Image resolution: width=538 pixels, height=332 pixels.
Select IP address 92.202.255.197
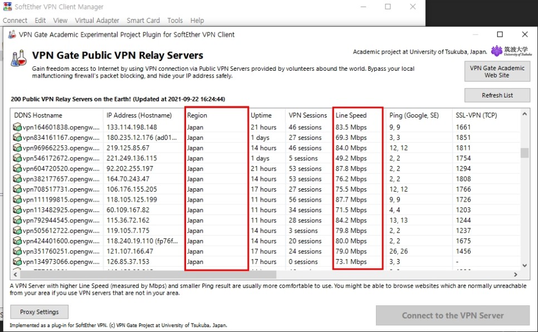pyautogui.click(x=130, y=169)
